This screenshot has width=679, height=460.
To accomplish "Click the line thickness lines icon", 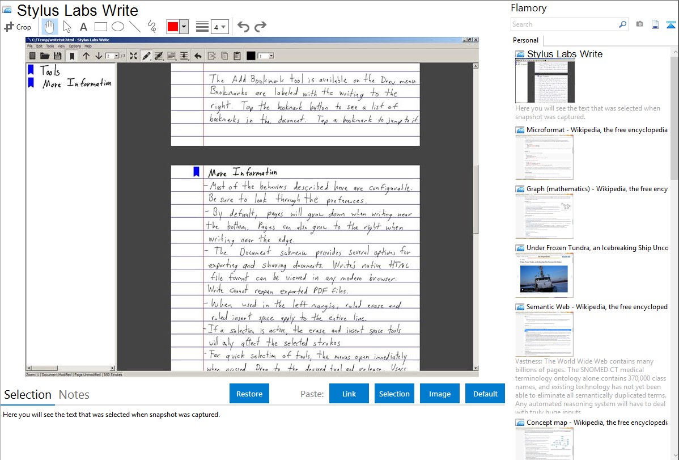I will coord(202,27).
